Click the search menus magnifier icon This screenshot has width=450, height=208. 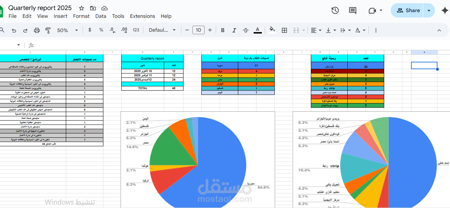(x=2, y=30)
